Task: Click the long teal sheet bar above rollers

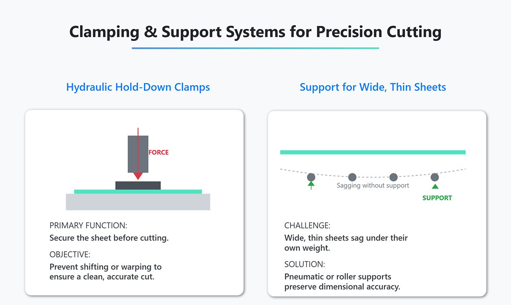Action: pos(373,152)
